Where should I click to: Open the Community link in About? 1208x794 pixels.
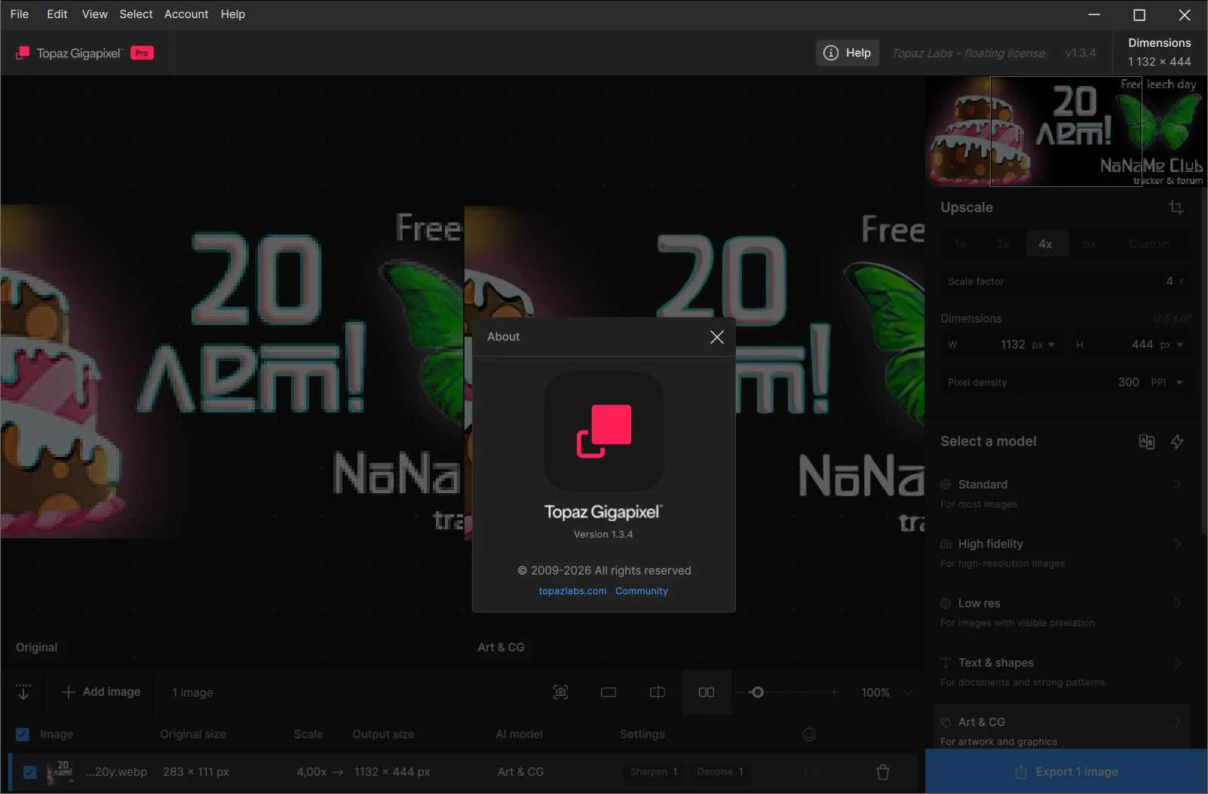(642, 591)
